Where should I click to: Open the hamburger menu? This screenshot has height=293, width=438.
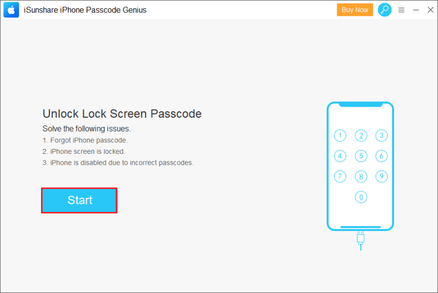point(401,10)
